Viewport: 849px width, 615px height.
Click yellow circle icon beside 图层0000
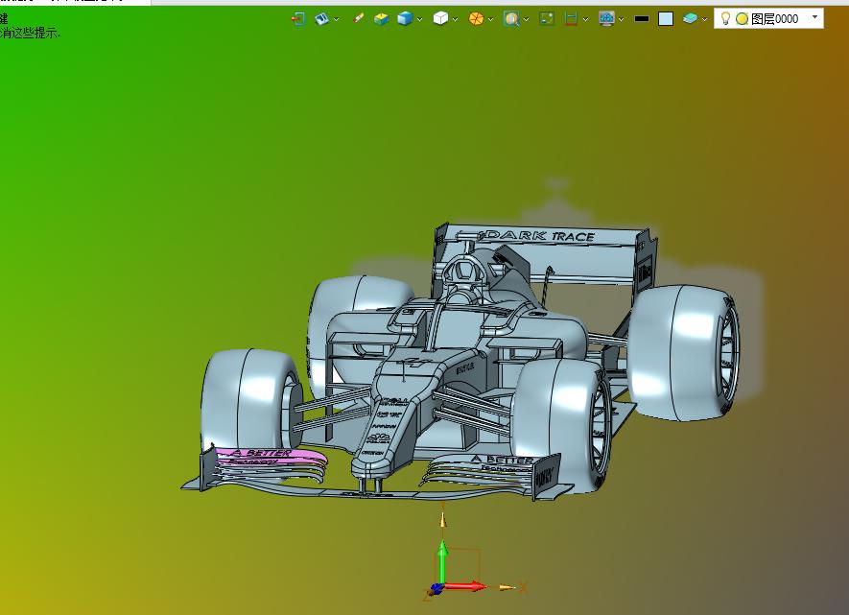tap(743, 19)
